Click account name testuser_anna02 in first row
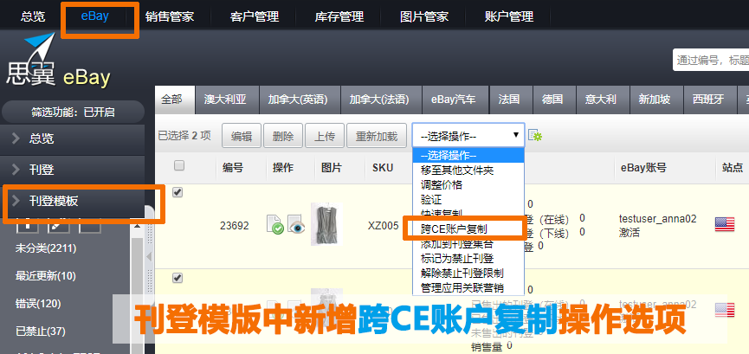Image resolution: width=749 pixels, height=354 pixels. click(x=658, y=219)
